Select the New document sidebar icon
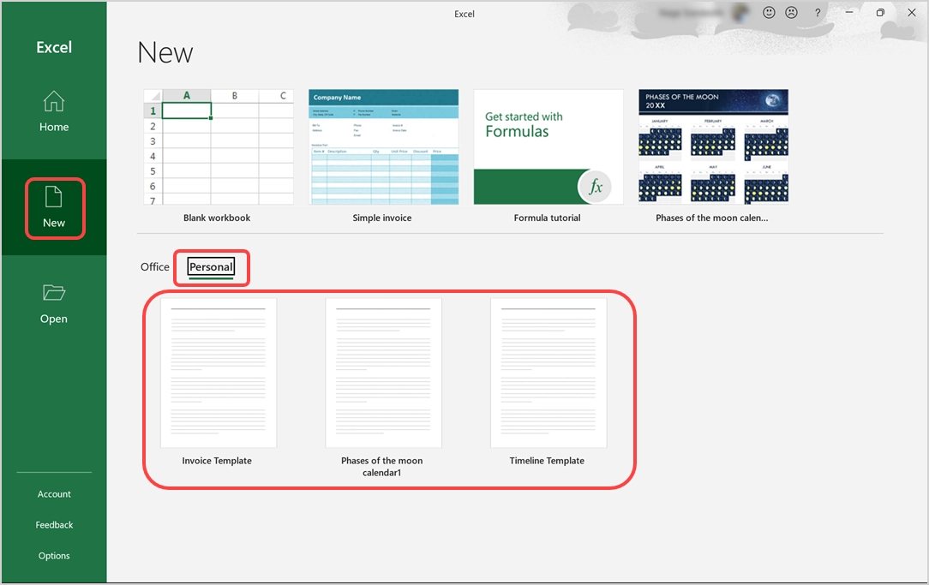 click(54, 208)
